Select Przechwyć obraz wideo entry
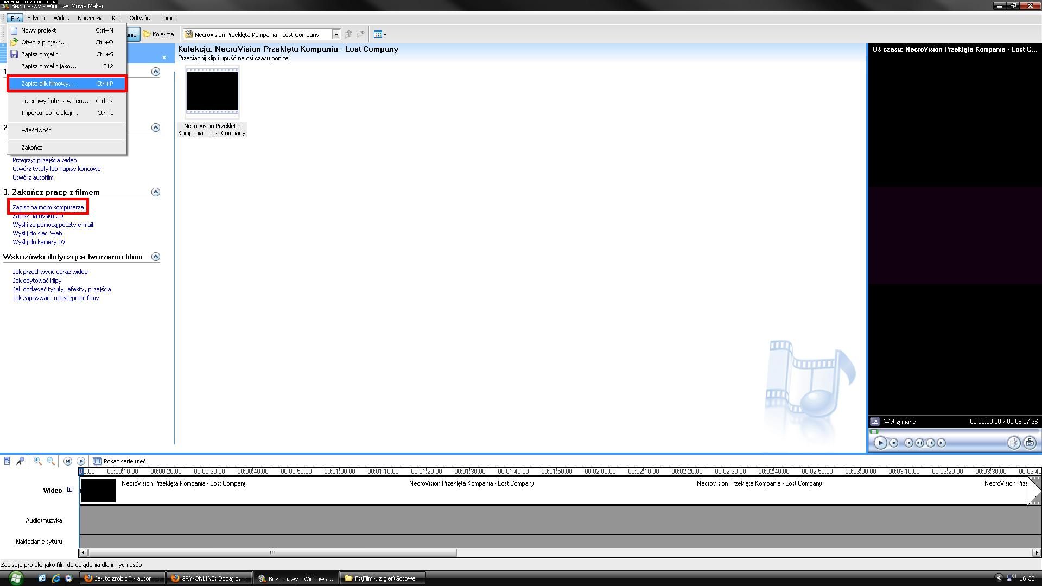The width and height of the screenshot is (1042, 586). click(66, 101)
